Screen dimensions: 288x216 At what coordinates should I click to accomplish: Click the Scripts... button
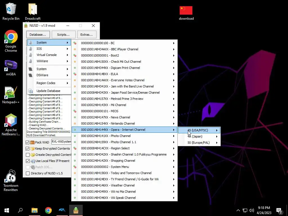point(64,35)
